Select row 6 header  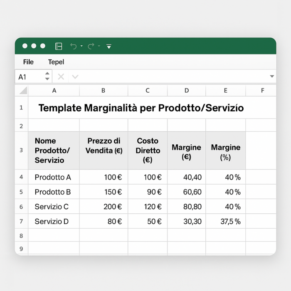tap(21, 206)
